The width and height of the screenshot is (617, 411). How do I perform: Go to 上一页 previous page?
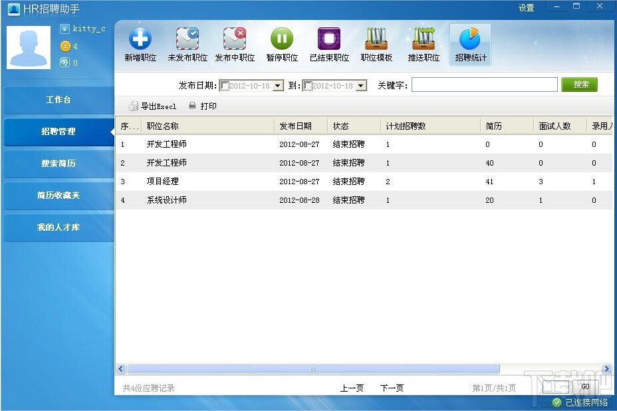(352, 388)
